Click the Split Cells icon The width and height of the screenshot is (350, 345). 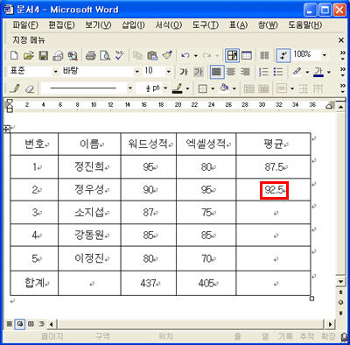tap(263, 88)
